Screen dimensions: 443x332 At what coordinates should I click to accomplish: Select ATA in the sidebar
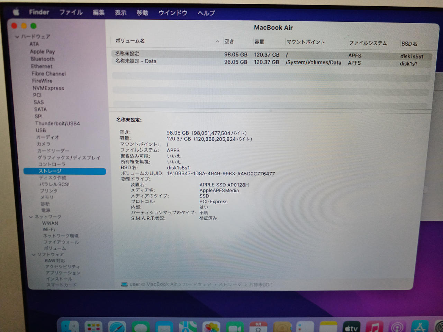tap(34, 44)
